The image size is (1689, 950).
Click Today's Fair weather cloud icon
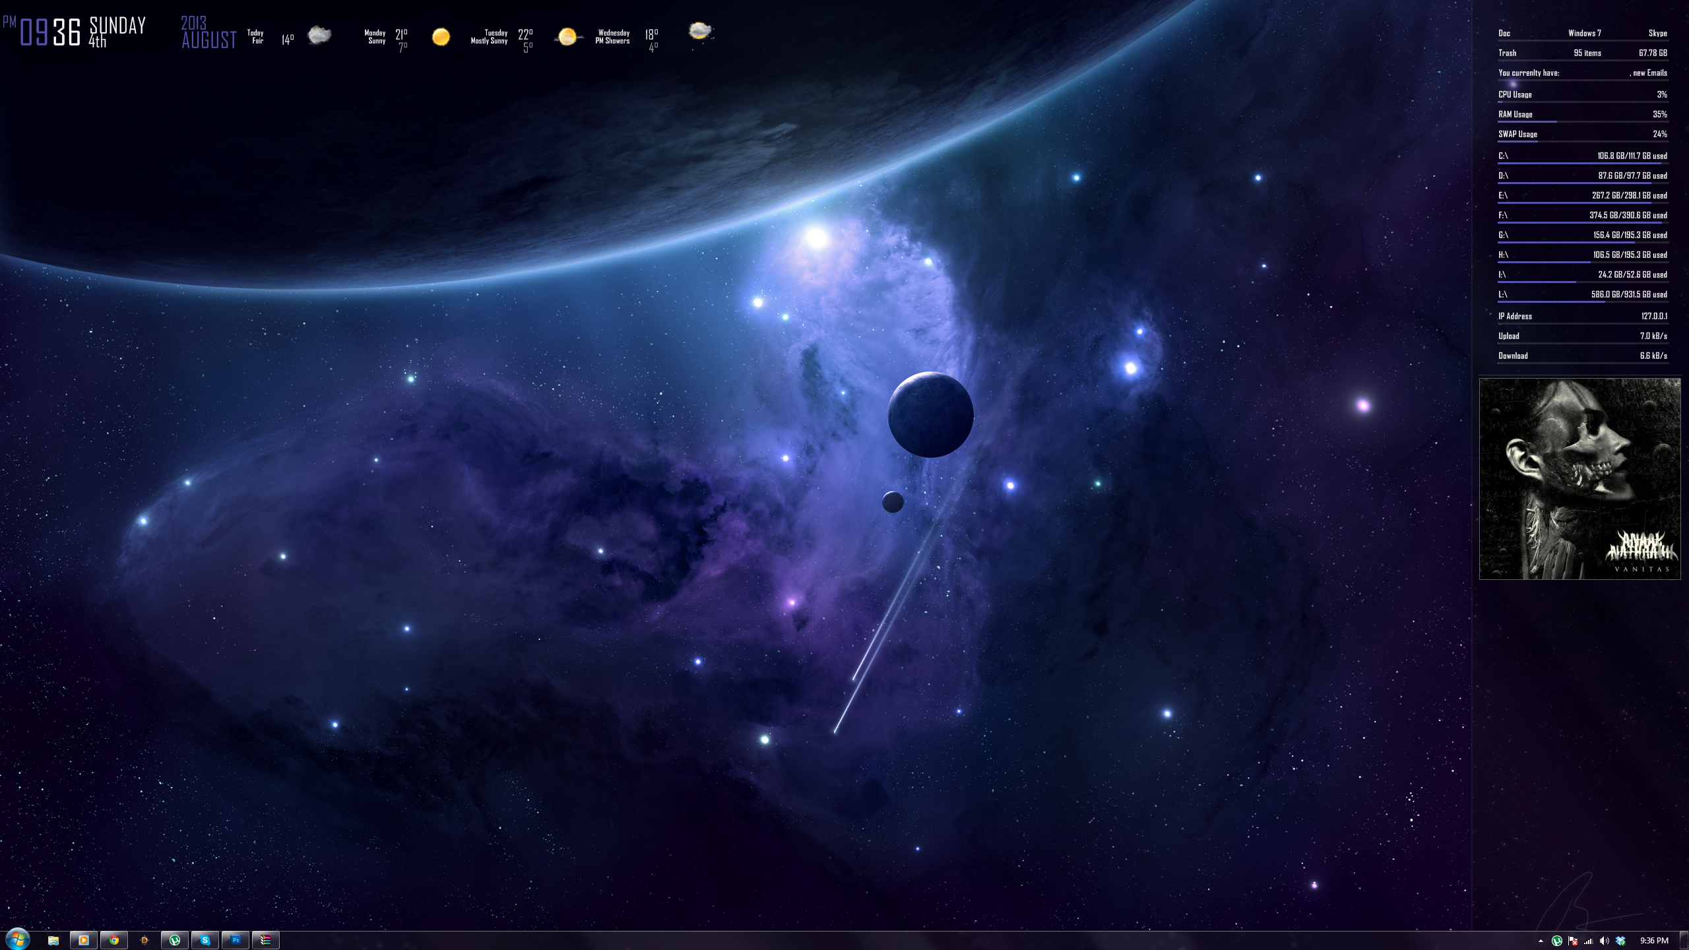tap(319, 35)
